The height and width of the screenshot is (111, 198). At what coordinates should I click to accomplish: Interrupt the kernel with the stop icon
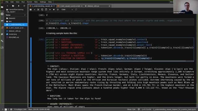(x=54, y=10)
